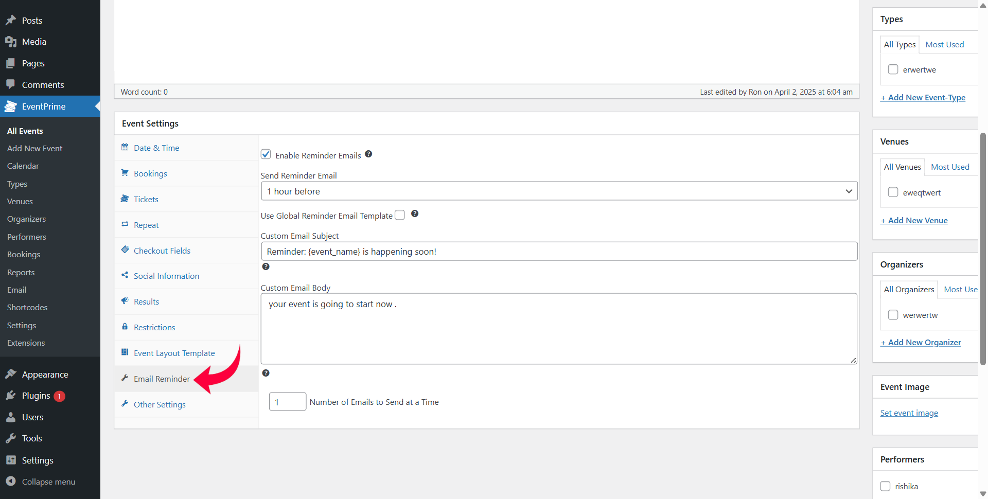Click the Media icon in admin sidebar
The height and width of the screenshot is (499, 988).
pyautogui.click(x=11, y=42)
